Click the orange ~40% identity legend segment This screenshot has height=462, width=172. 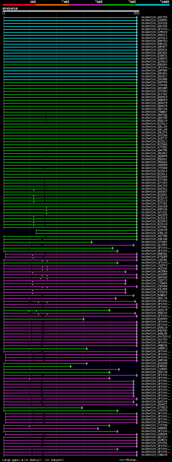coord(53,5)
